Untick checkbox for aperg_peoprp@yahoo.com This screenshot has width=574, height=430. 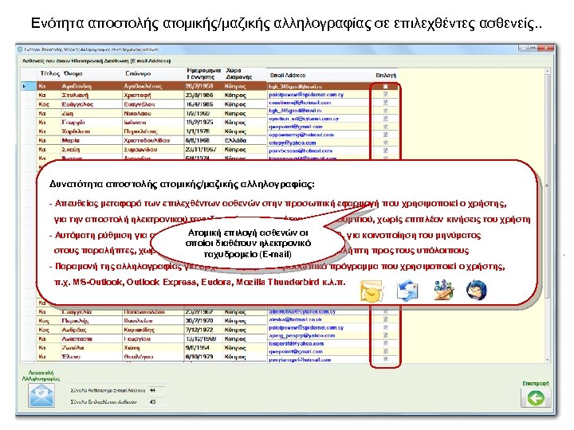(386, 335)
